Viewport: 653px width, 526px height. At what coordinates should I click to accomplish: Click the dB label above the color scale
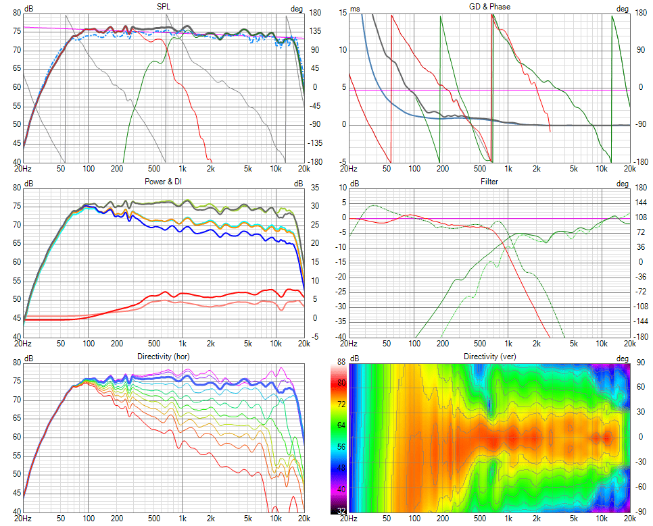tap(355, 359)
